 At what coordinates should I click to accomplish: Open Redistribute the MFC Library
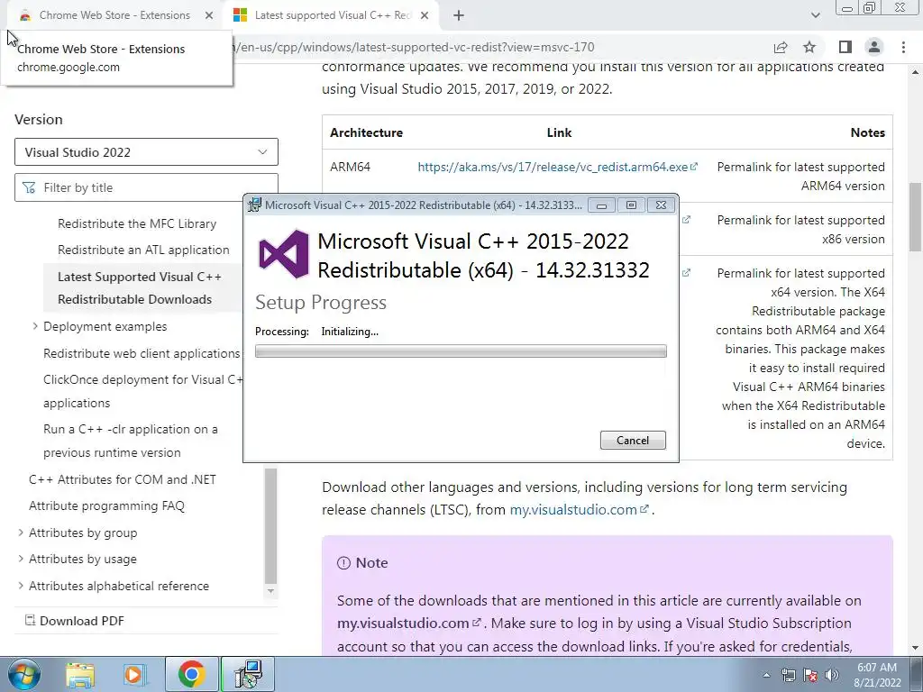tap(137, 223)
